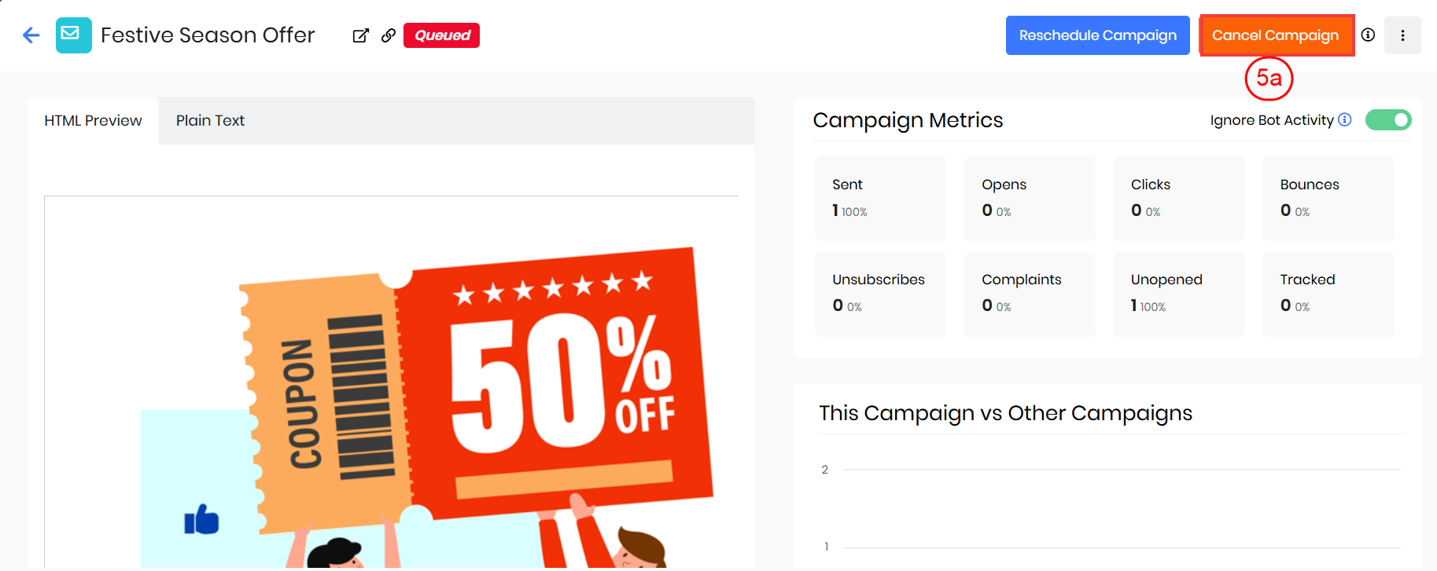1437x571 pixels.
Task: Copy campaign link icon
Action: pyautogui.click(x=389, y=35)
